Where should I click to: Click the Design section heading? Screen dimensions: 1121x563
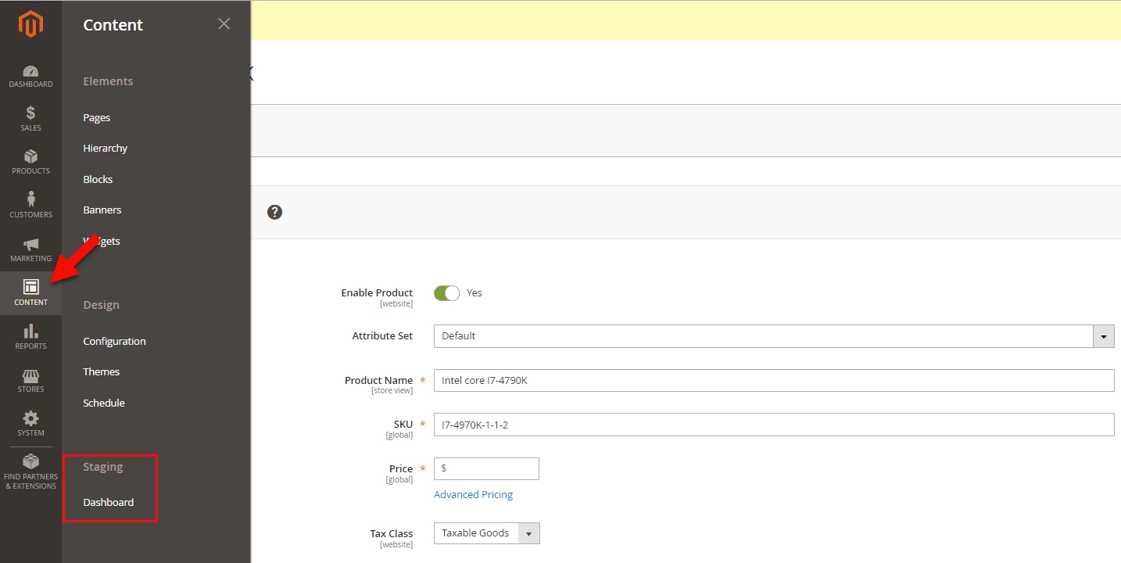(x=102, y=305)
